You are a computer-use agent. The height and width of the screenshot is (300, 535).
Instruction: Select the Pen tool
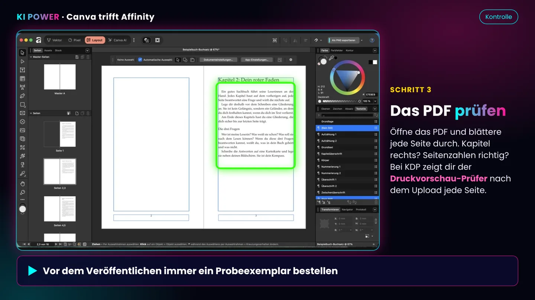pos(23,96)
